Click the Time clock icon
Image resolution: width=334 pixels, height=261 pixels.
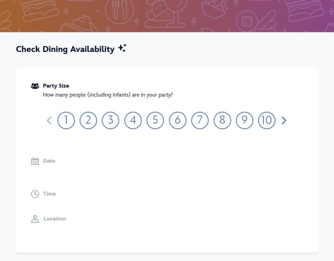point(35,194)
